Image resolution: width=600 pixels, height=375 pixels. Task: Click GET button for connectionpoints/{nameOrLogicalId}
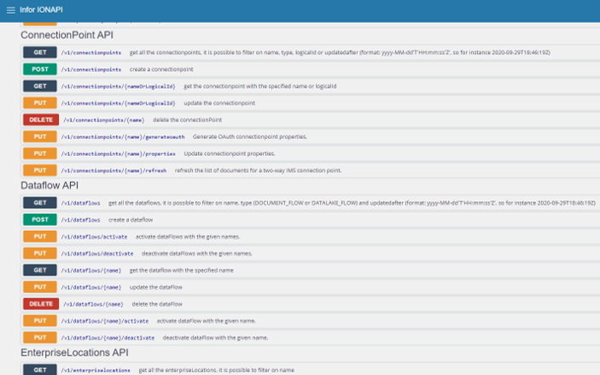click(40, 86)
